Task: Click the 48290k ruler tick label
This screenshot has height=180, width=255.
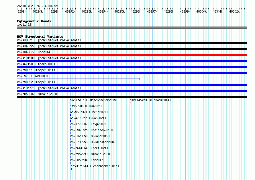Action: pos(38,11)
